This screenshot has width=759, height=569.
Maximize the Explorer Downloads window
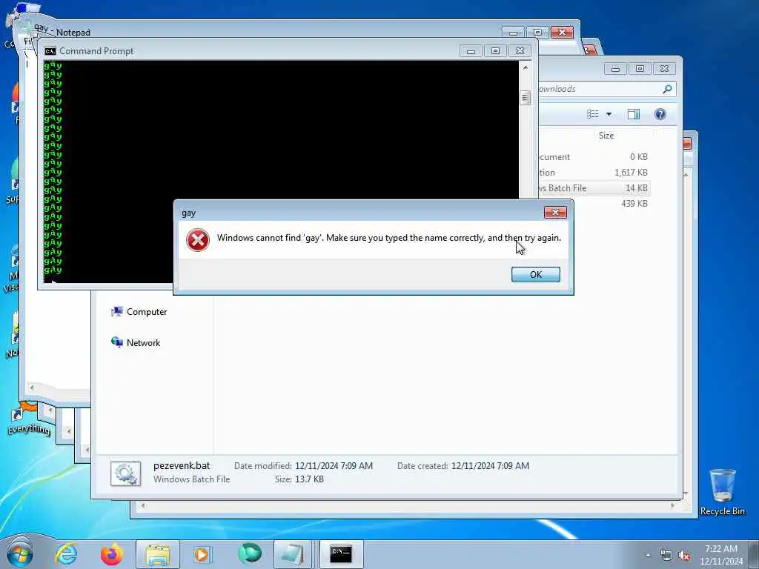click(640, 69)
